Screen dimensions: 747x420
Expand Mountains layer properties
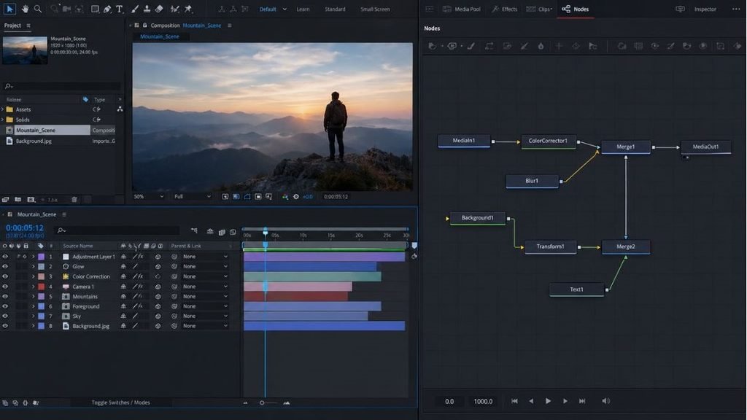pyautogui.click(x=34, y=296)
